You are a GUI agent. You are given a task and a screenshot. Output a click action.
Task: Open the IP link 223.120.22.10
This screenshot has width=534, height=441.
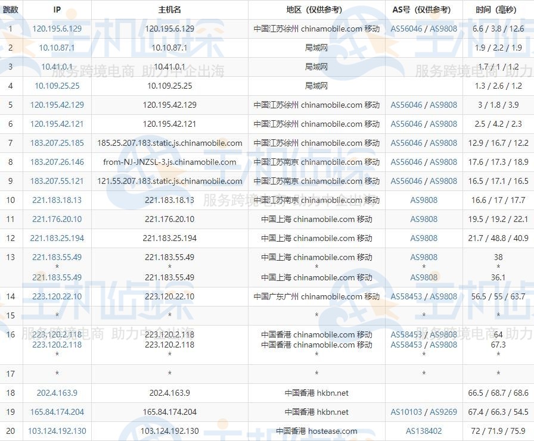coord(56,296)
